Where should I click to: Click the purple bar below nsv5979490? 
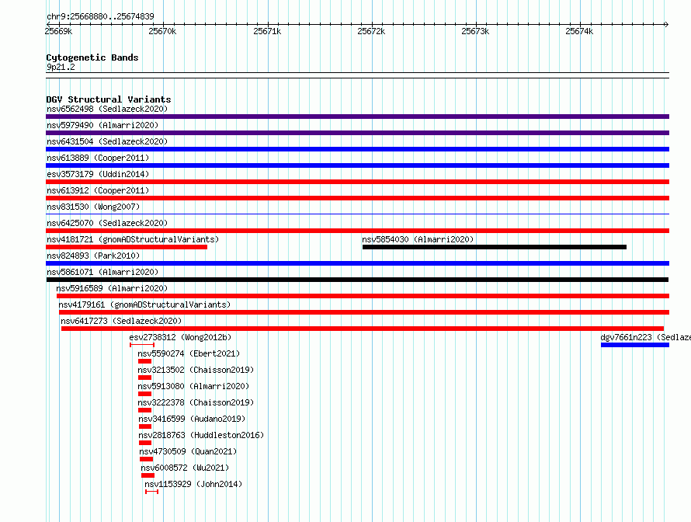click(357, 133)
